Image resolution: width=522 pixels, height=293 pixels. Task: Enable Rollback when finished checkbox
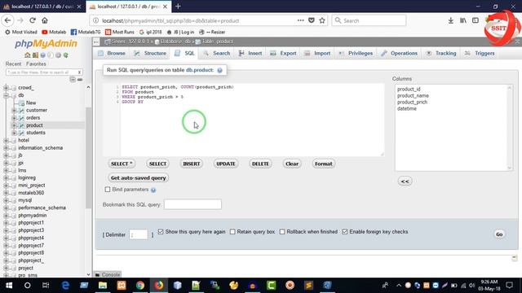click(x=282, y=231)
